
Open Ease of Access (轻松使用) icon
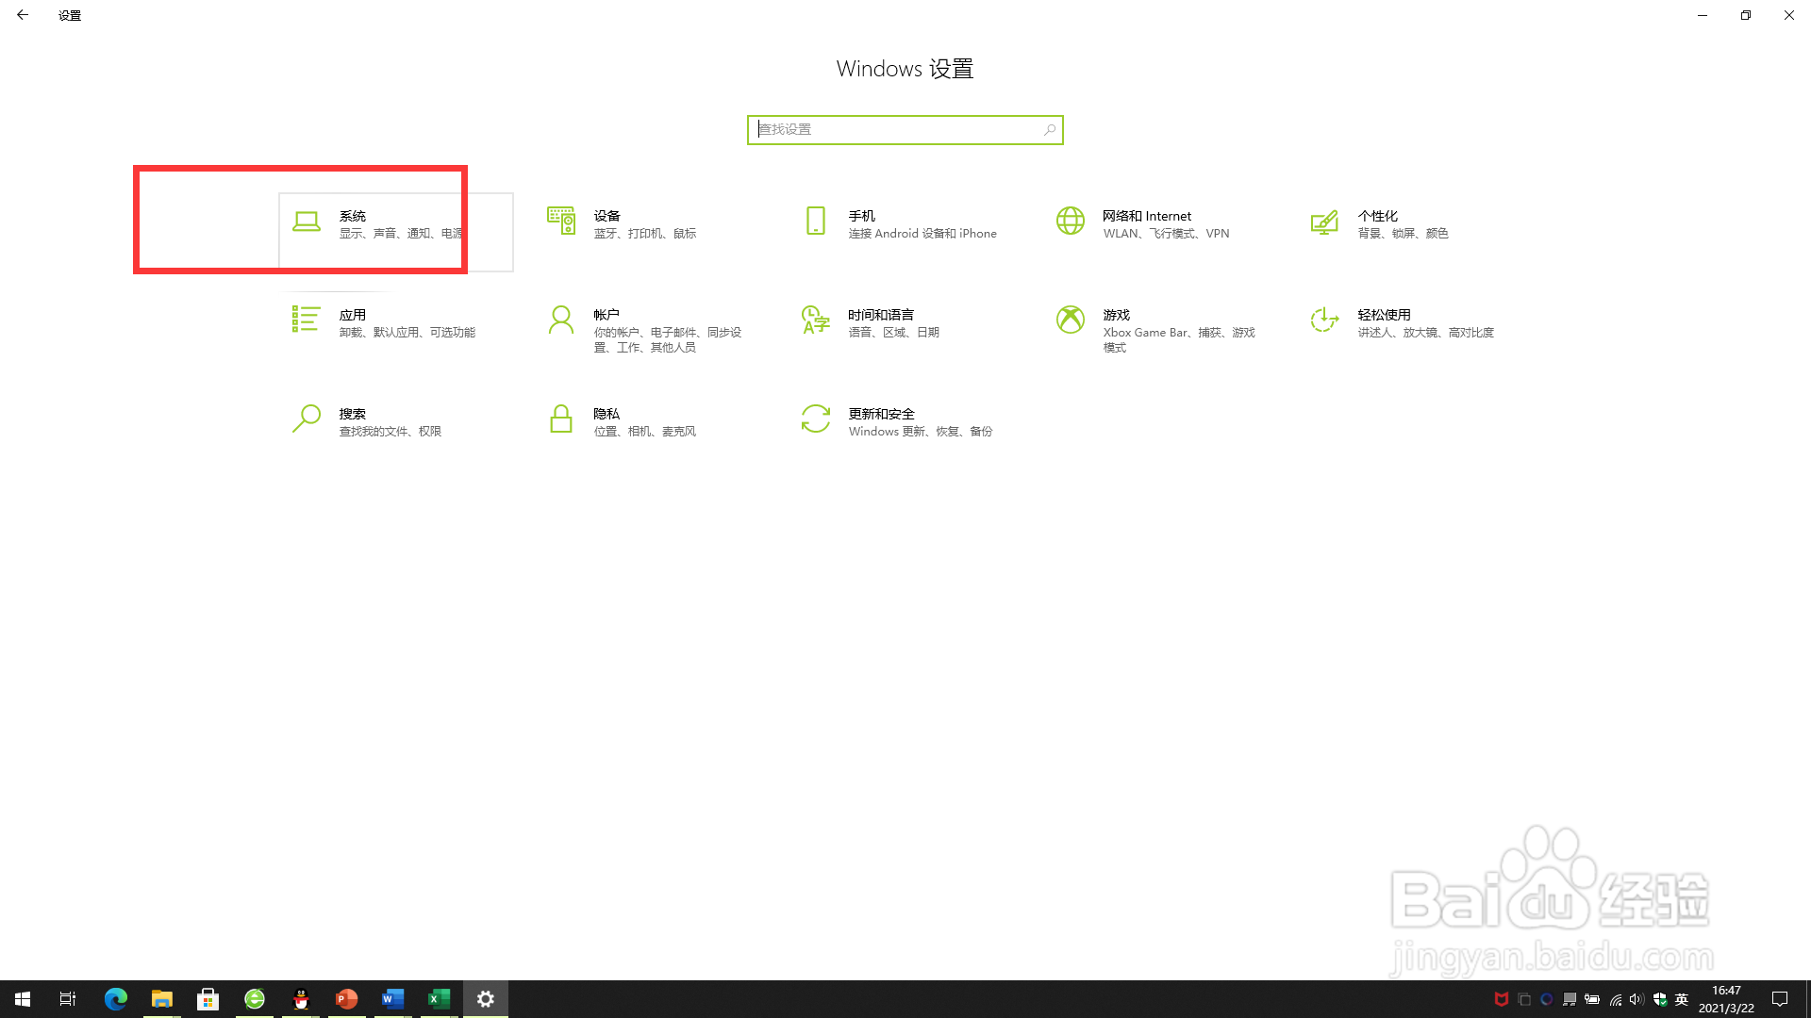(x=1324, y=320)
